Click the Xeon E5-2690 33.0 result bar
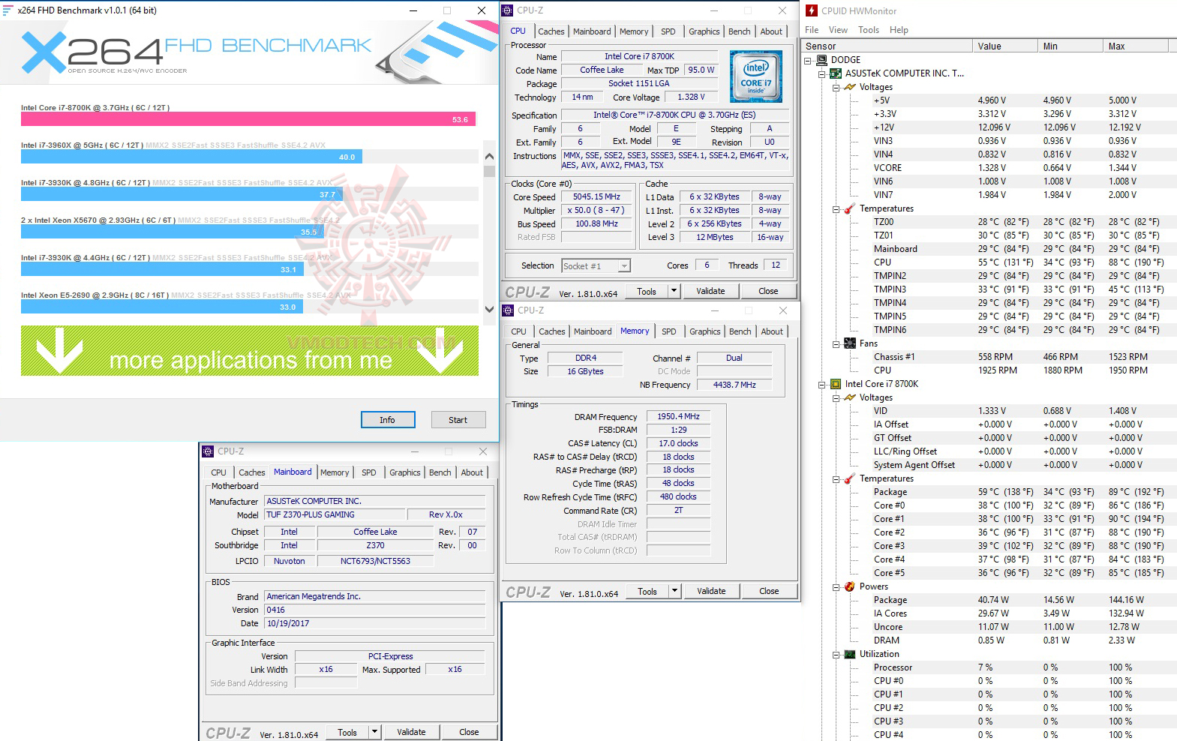This screenshot has height=741, width=1177. [162, 307]
